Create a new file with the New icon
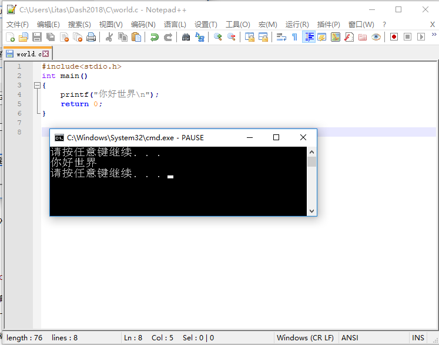This screenshot has height=345, width=439. coord(10,37)
